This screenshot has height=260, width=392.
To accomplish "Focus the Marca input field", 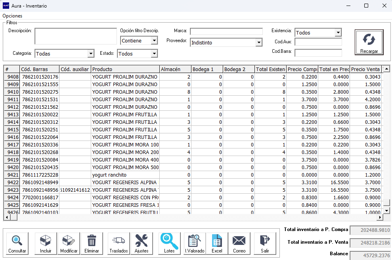I will click(x=226, y=31).
